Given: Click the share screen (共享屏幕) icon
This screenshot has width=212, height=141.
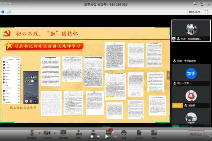Looking at the screenshot, I should 63,134.
